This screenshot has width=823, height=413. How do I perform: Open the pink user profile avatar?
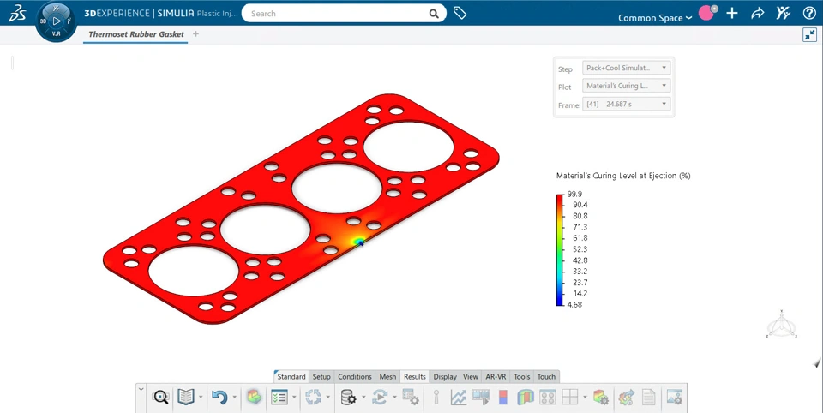coord(707,13)
